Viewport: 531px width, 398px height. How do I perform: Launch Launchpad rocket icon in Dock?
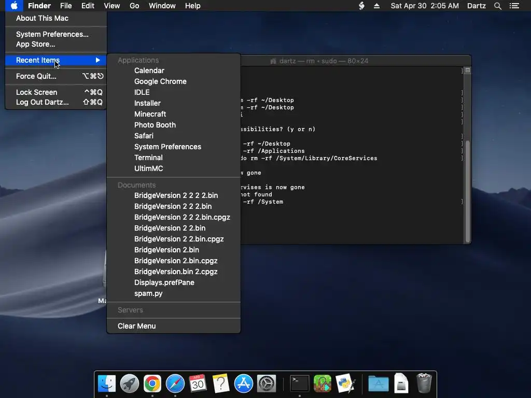[x=129, y=383]
